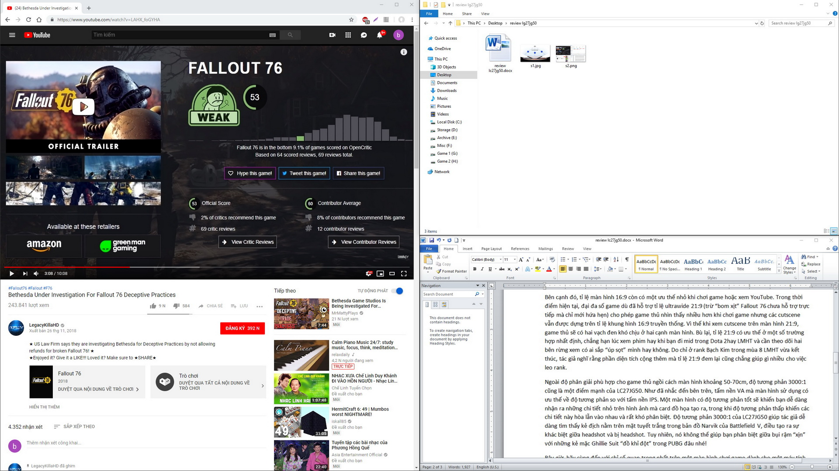Screen dimensions: 839x471
Task: Click the Format Painter tool
Action: (x=451, y=271)
